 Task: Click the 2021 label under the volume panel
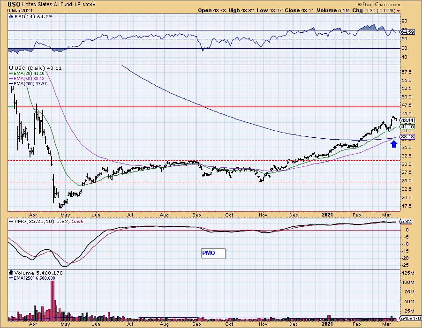328,324
